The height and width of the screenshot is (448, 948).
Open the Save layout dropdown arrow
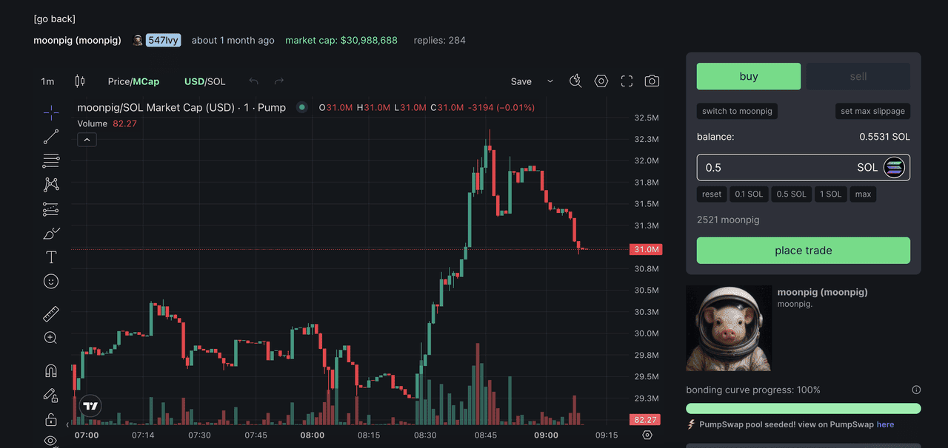coord(550,81)
